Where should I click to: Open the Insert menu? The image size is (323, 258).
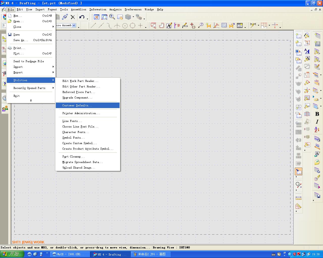40,9
